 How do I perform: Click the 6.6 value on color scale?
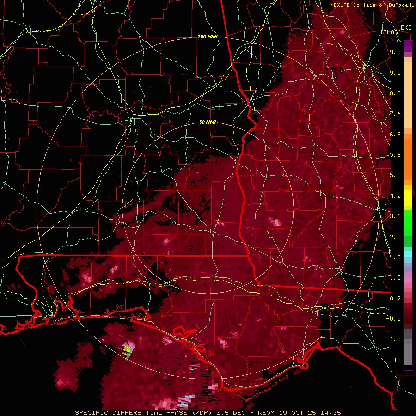pyautogui.click(x=395, y=135)
